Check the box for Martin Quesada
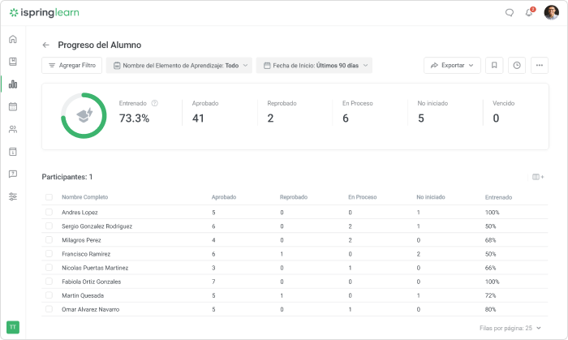 click(49, 295)
